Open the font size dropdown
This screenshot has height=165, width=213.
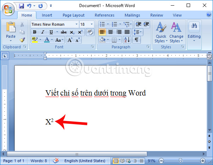click(92, 24)
